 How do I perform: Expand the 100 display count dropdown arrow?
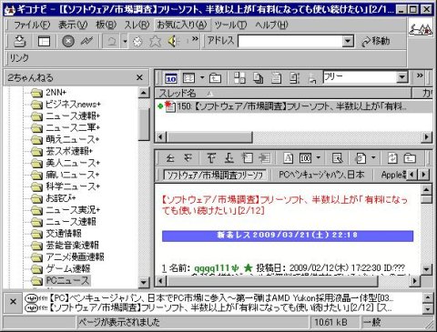pyautogui.click(x=319, y=157)
